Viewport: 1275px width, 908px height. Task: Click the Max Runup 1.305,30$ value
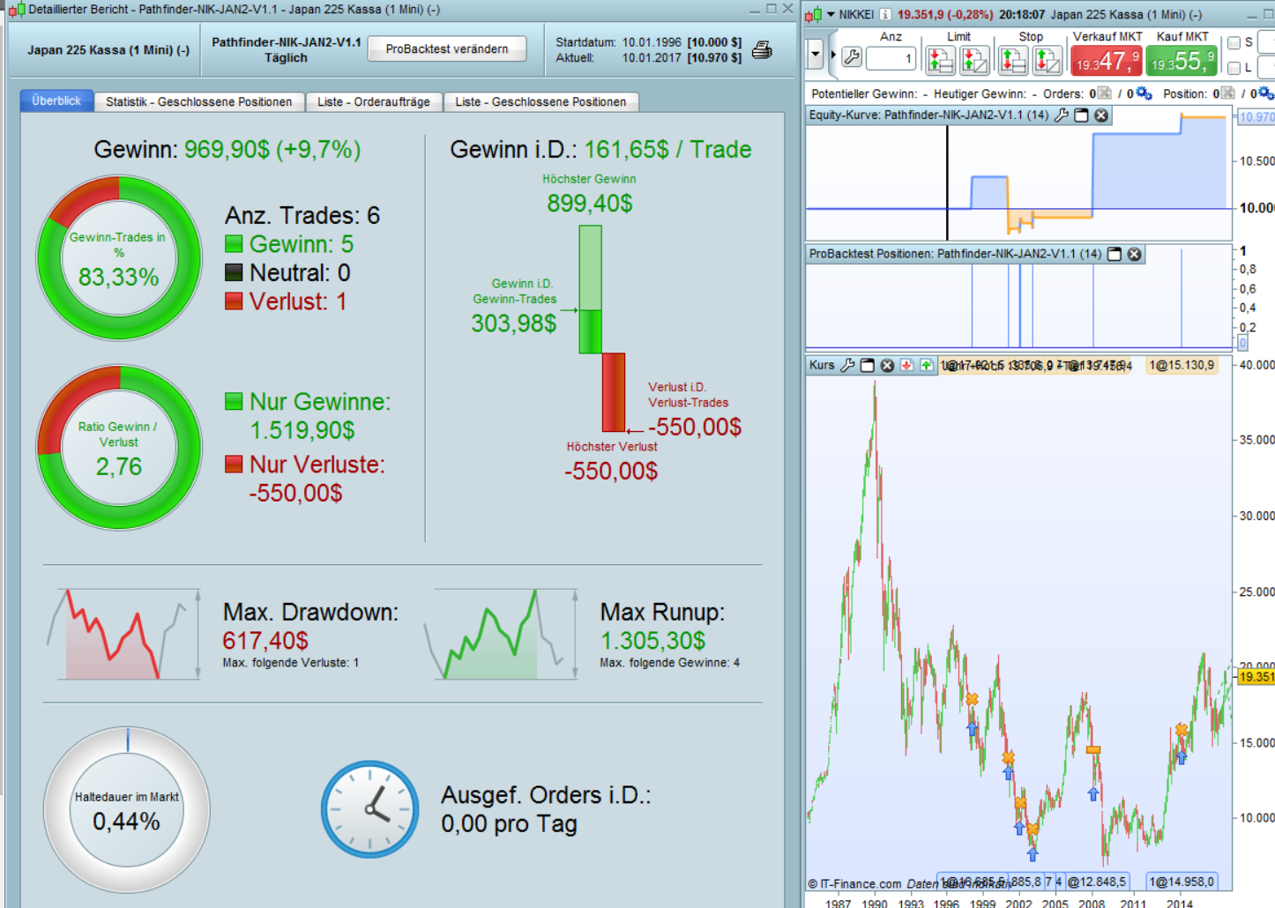pos(652,641)
